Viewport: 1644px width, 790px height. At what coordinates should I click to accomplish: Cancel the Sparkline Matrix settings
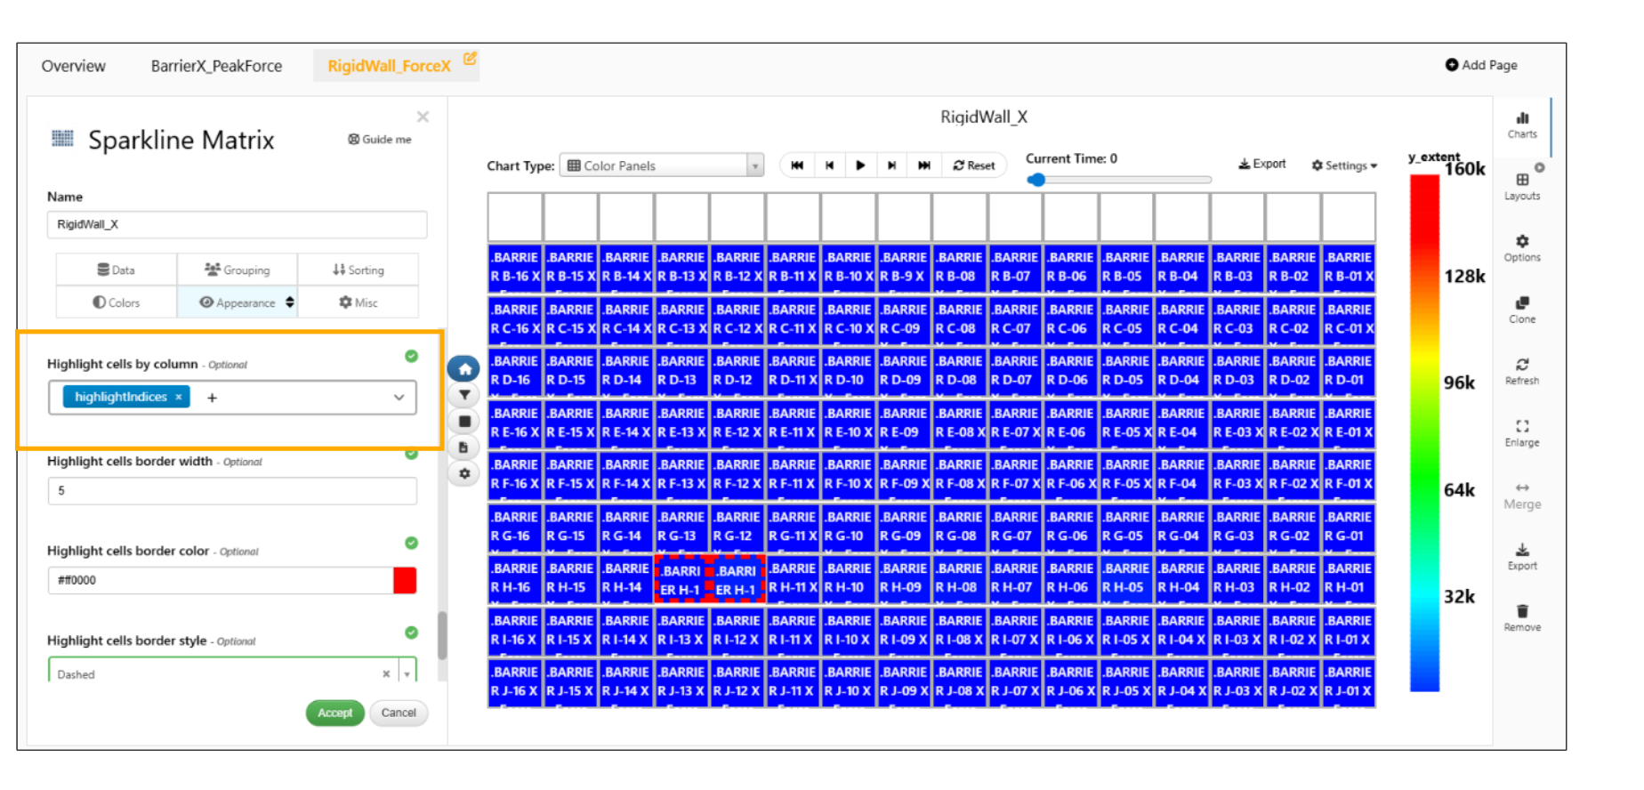click(399, 713)
